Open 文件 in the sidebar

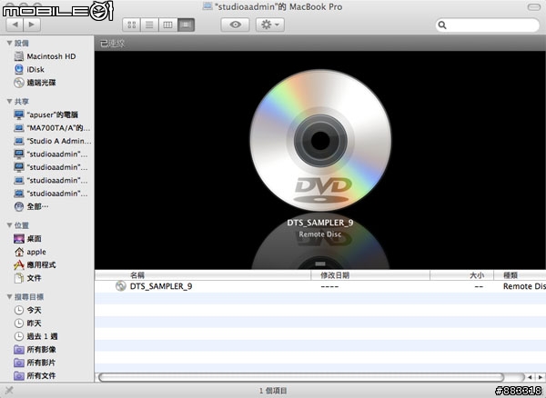(x=27, y=278)
